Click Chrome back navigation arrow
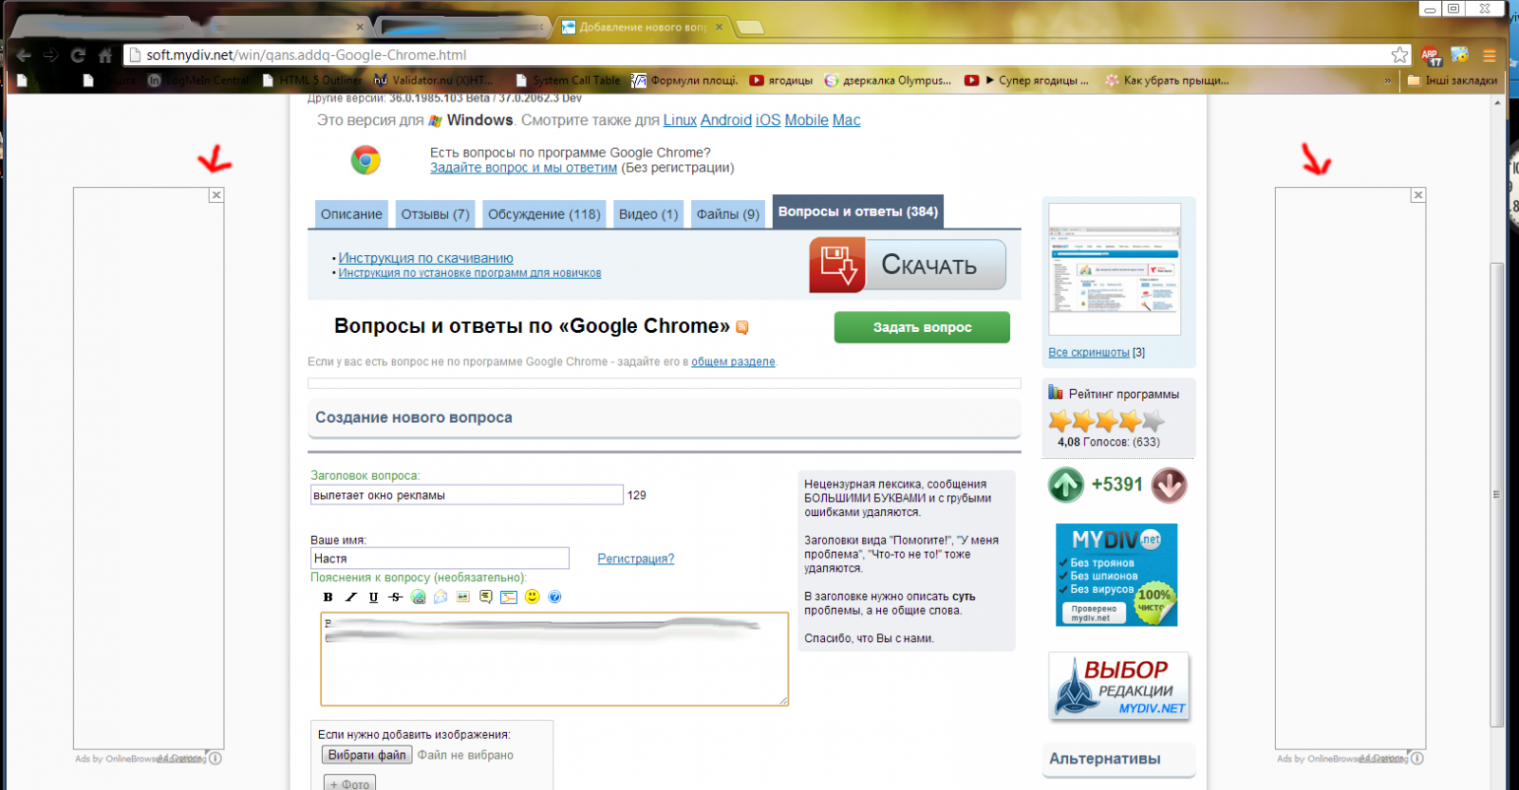The image size is (1519, 790). coord(24,55)
